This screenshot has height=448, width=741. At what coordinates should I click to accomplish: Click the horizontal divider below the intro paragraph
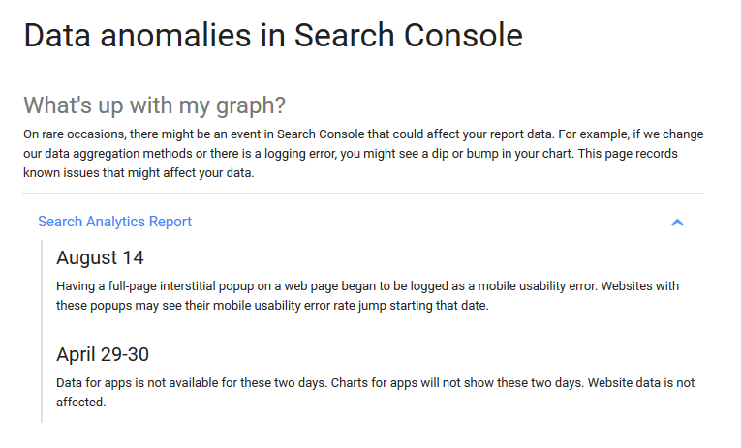363,194
